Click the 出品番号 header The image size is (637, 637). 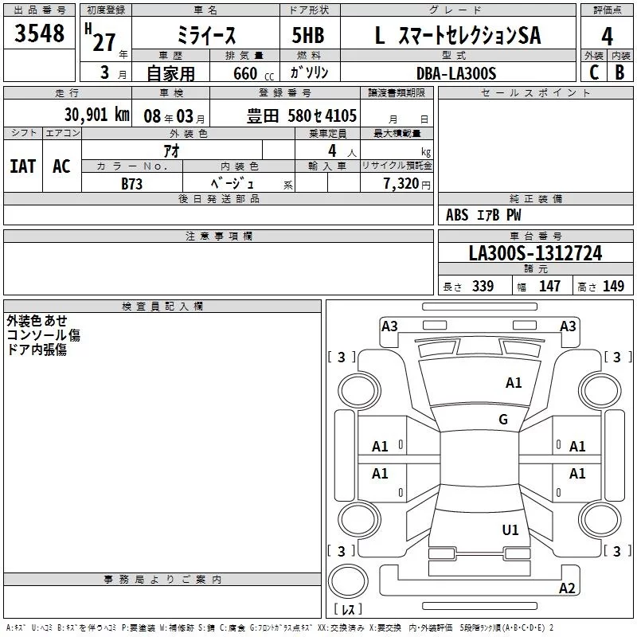[39, 10]
